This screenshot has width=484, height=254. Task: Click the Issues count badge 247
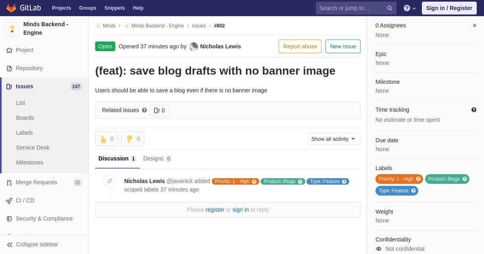(76, 87)
